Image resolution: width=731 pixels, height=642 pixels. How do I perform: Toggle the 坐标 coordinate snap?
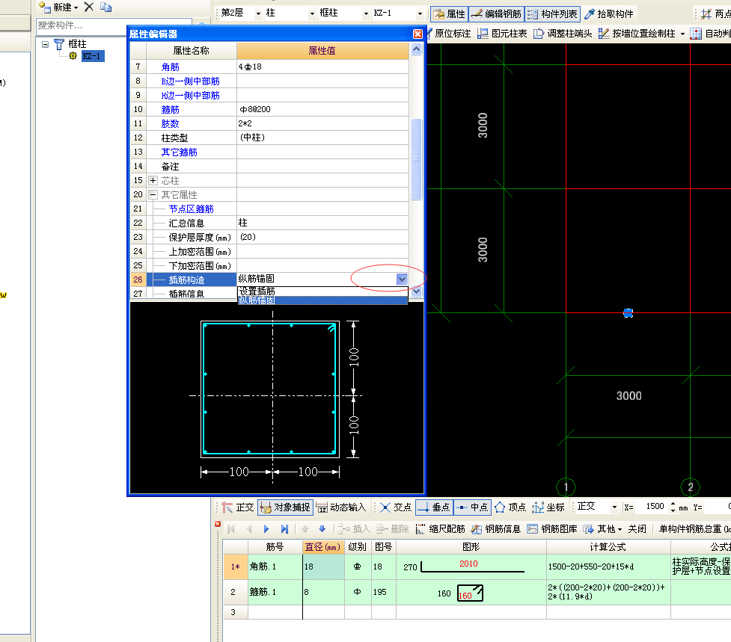pos(548,507)
